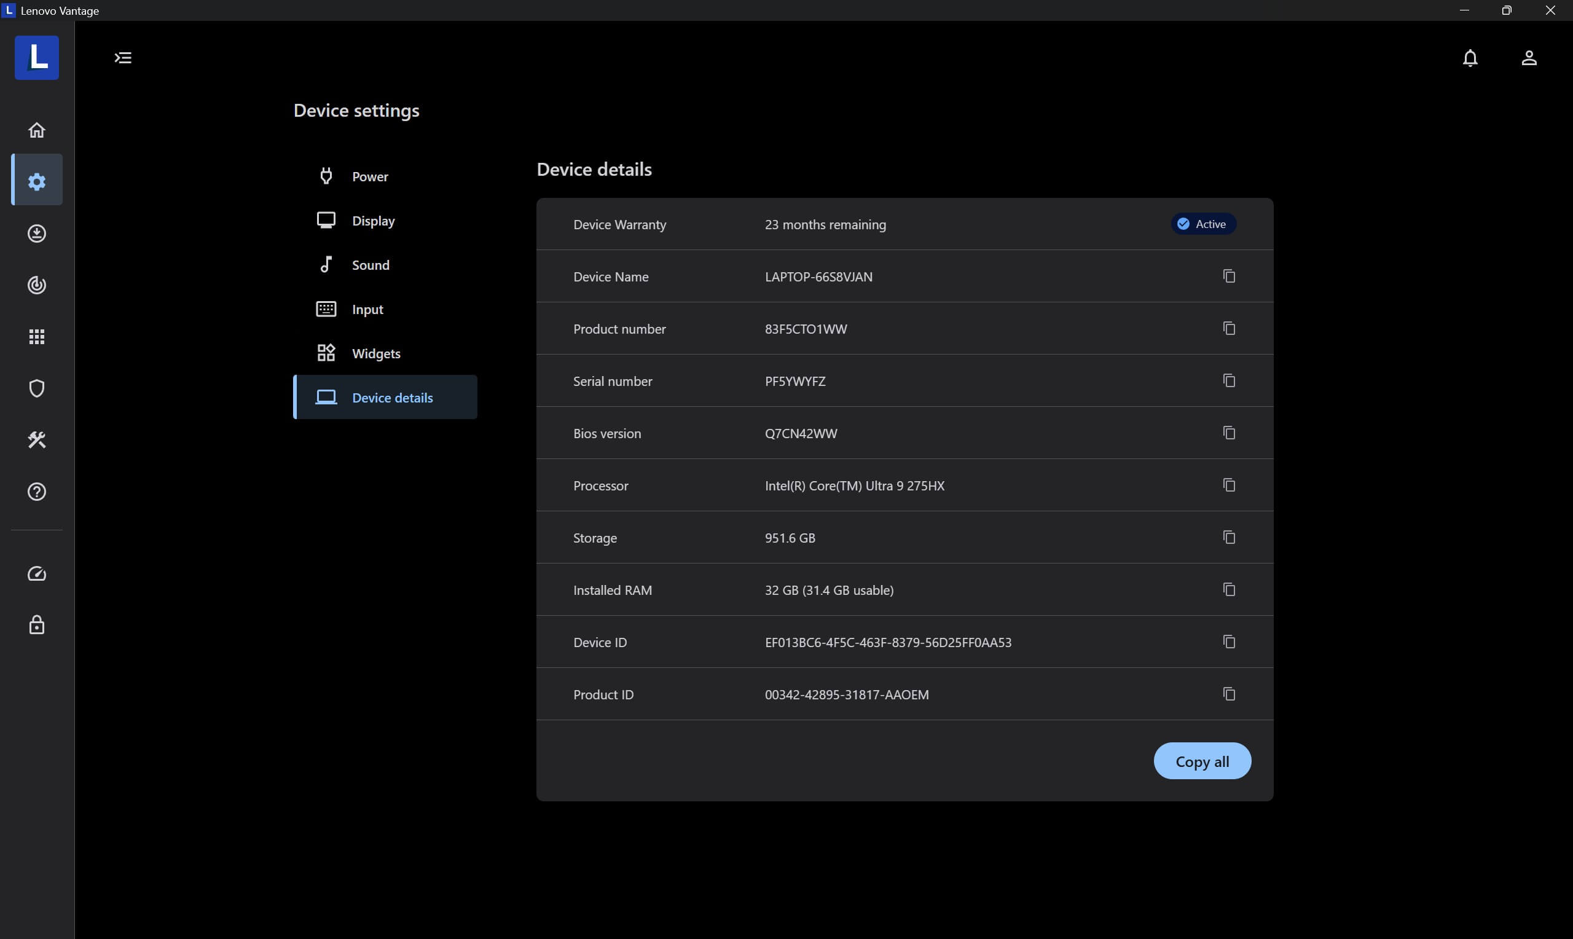This screenshot has width=1573, height=939.
Task: Switch to the Power settings tab
Action: click(x=370, y=176)
